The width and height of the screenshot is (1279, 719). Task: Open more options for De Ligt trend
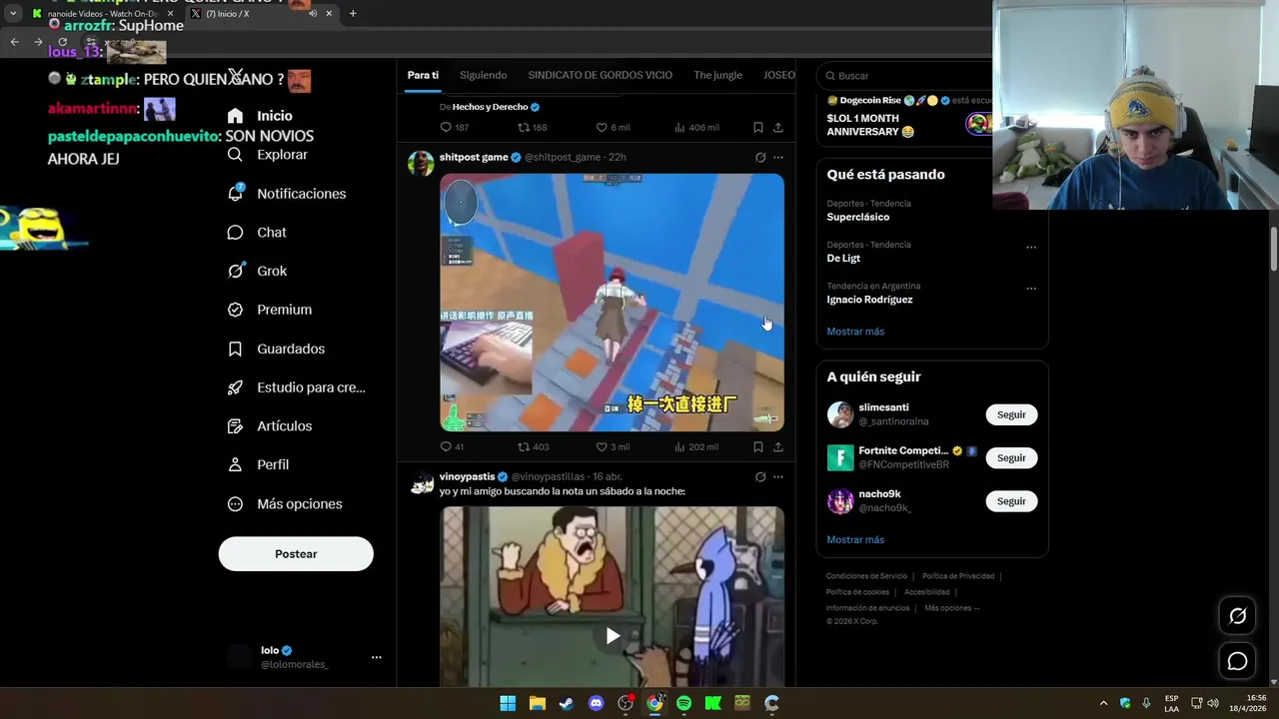(1031, 248)
